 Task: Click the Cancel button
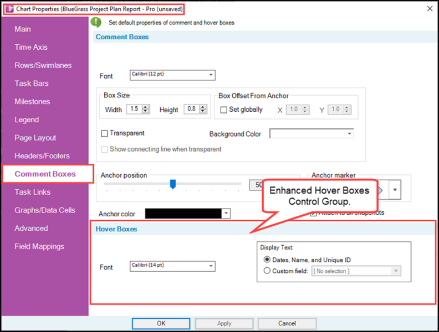click(287, 323)
